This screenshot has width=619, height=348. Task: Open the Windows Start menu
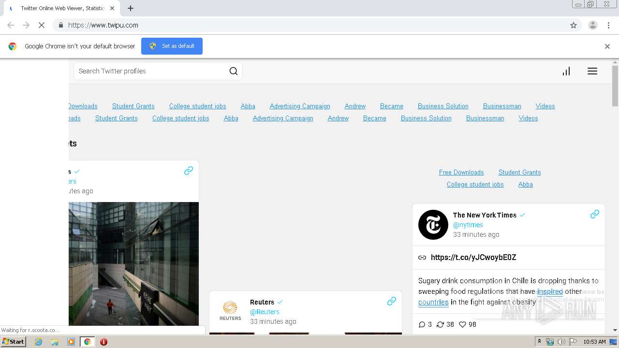[14, 342]
